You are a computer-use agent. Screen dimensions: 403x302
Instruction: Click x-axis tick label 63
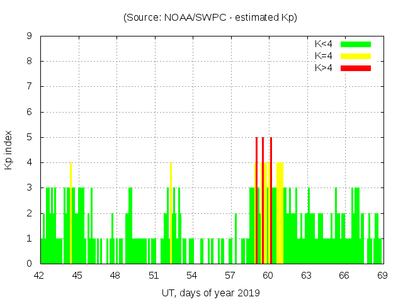pos(306,276)
